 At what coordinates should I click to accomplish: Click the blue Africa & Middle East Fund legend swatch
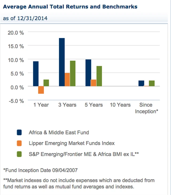(x=20, y=132)
